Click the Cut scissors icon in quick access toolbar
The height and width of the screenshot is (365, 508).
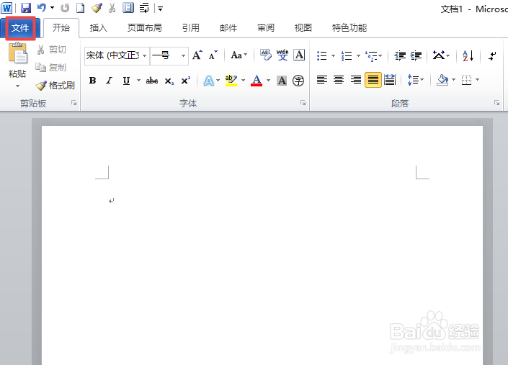(112, 8)
